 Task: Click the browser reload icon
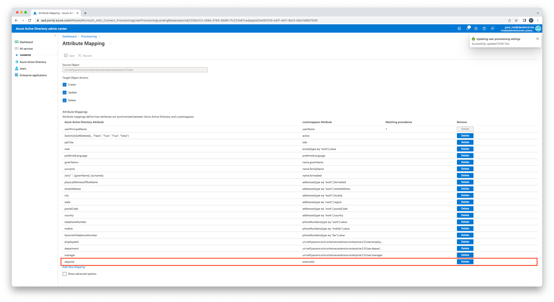(30, 20)
